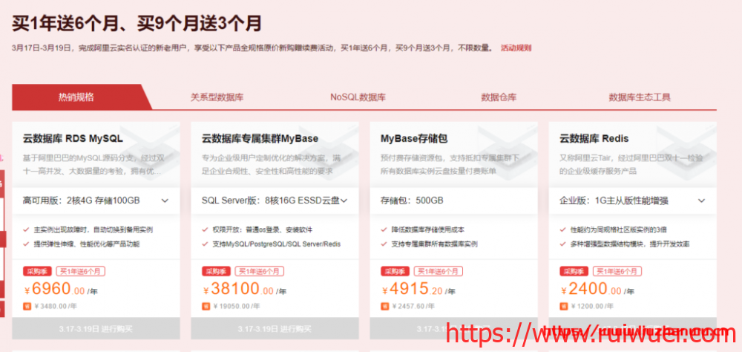Open the 云数据库 Redis product title

click(594, 138)
